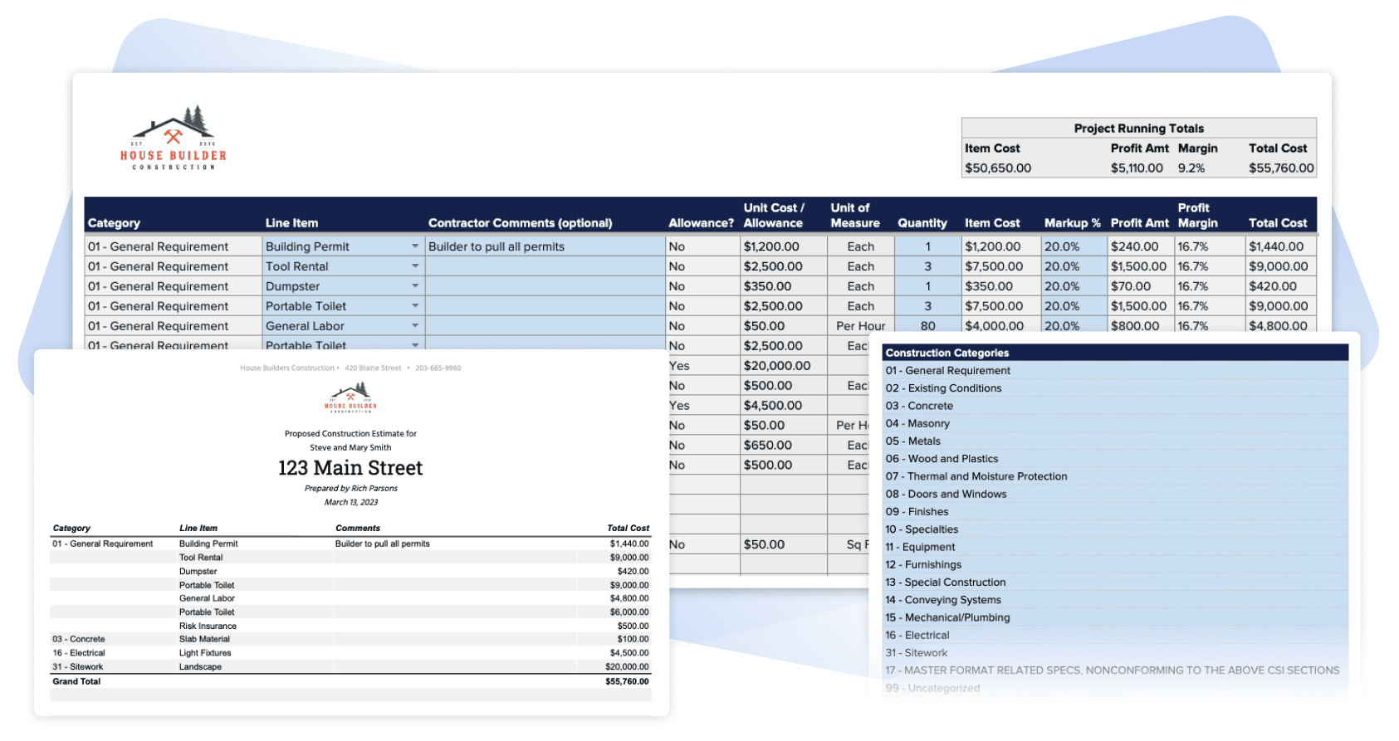This screenshot has width=1399, height=741.
Task: Click the Project Running Totals Total Cost value
Action: [1280, 168]
